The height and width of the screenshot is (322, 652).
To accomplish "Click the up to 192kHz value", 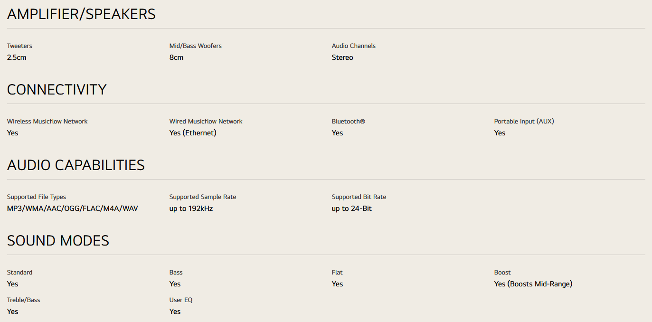I will tap(191, 208).
